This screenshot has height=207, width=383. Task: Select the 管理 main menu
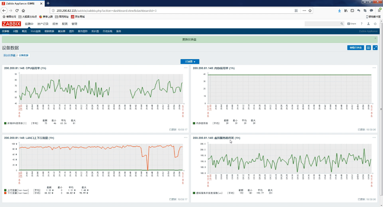(74, 24)
